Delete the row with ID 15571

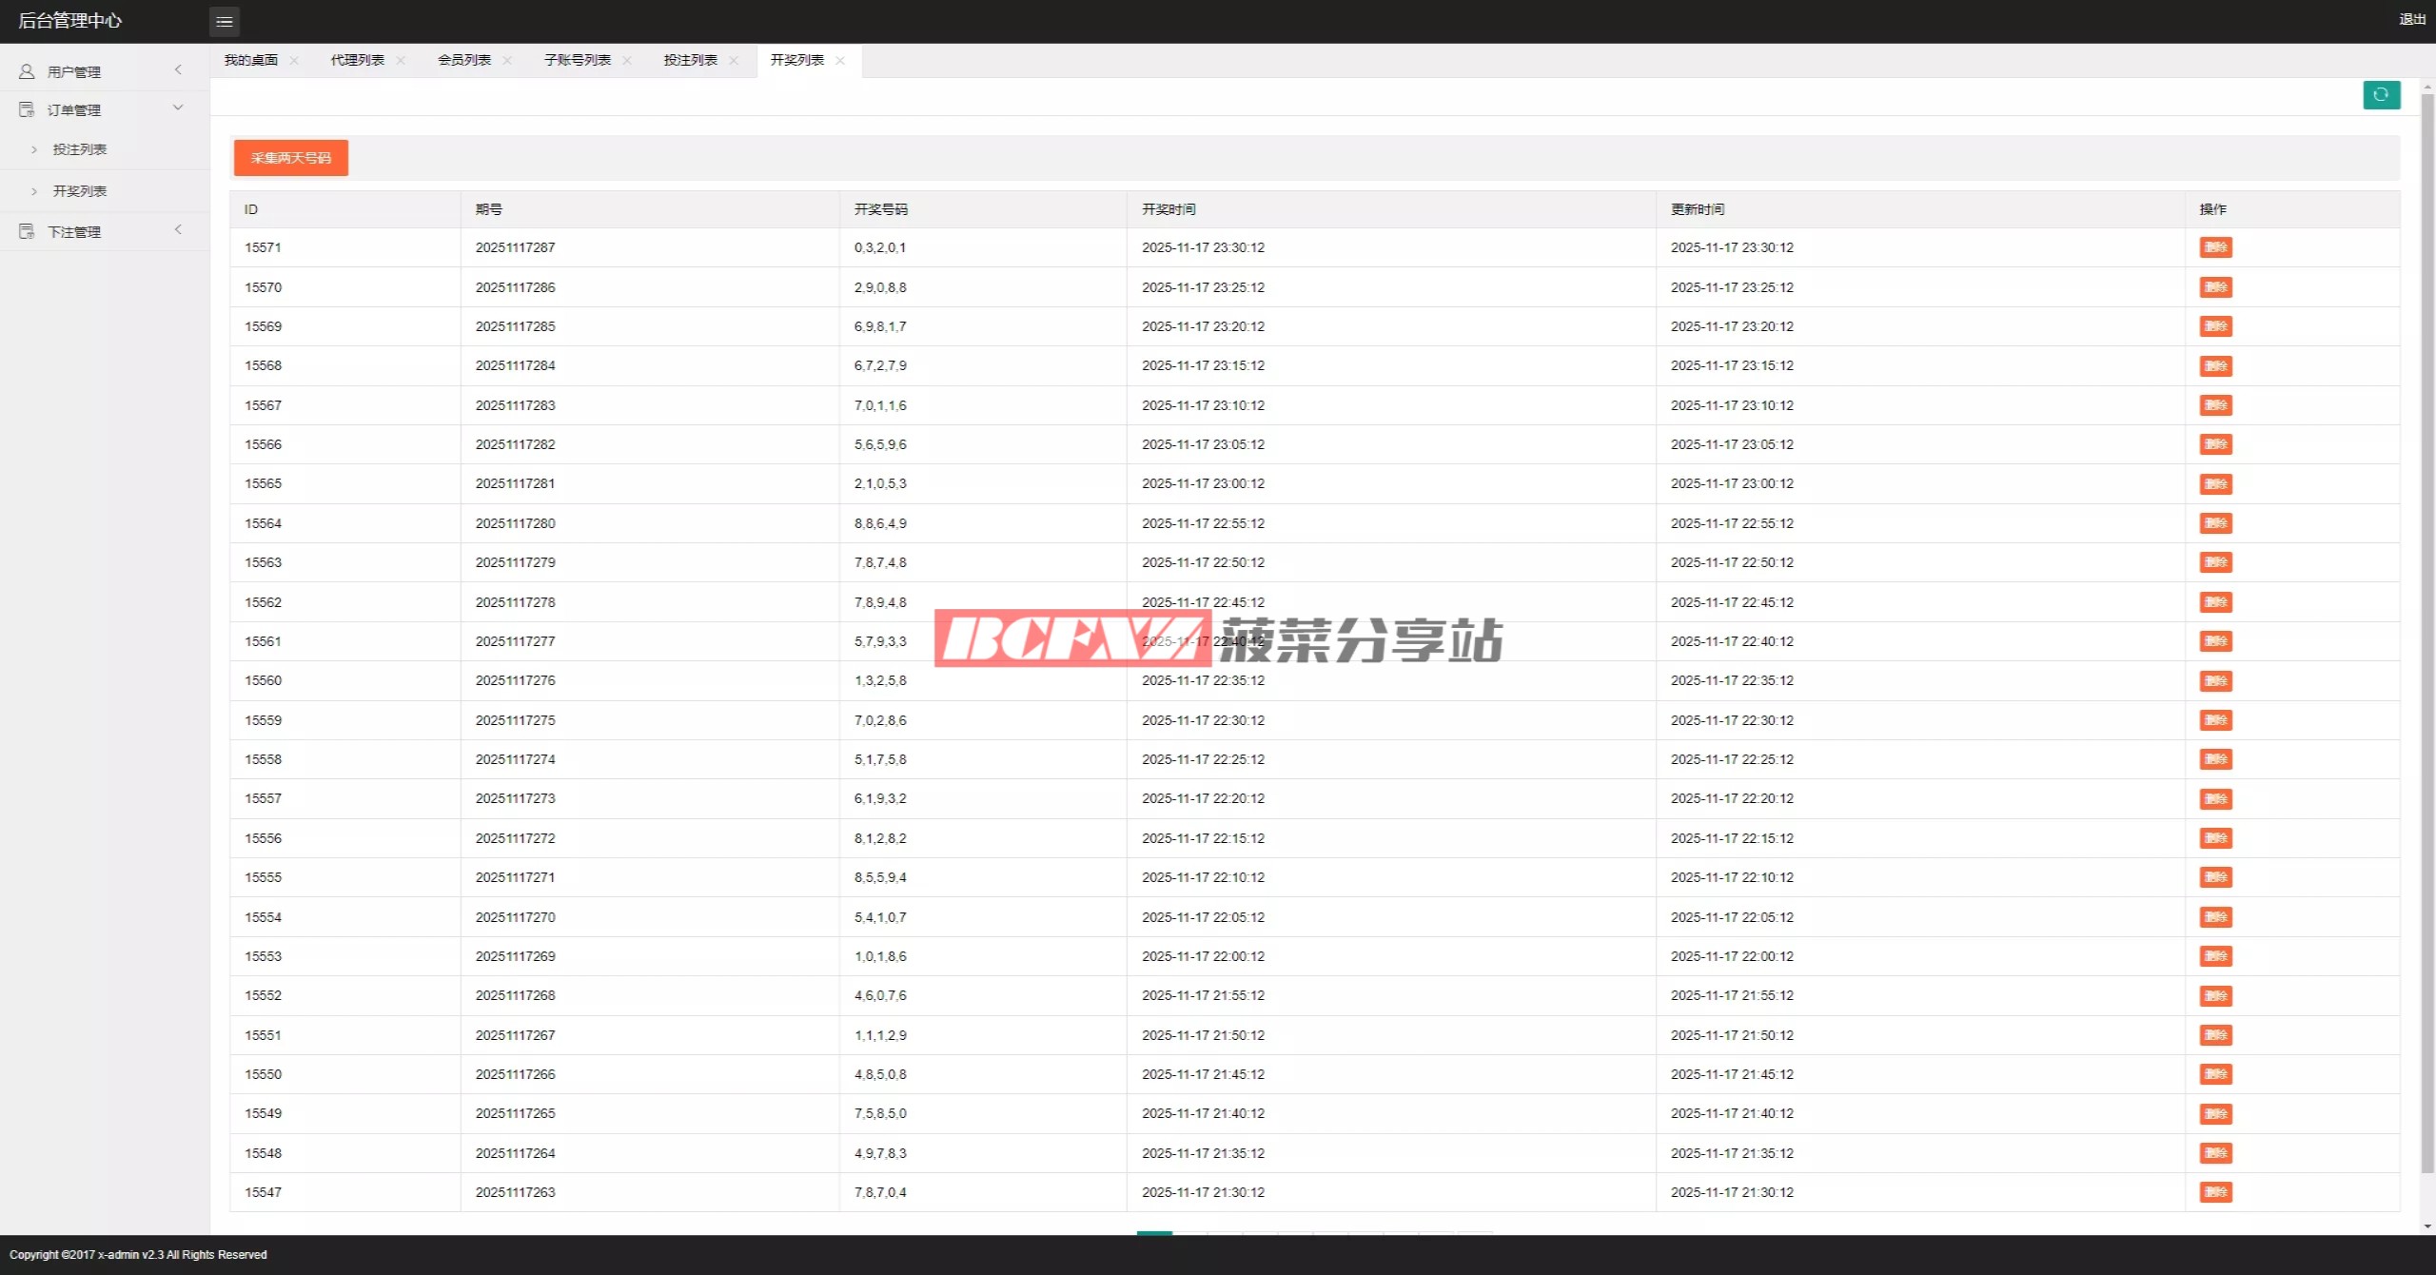(2215, 247)
